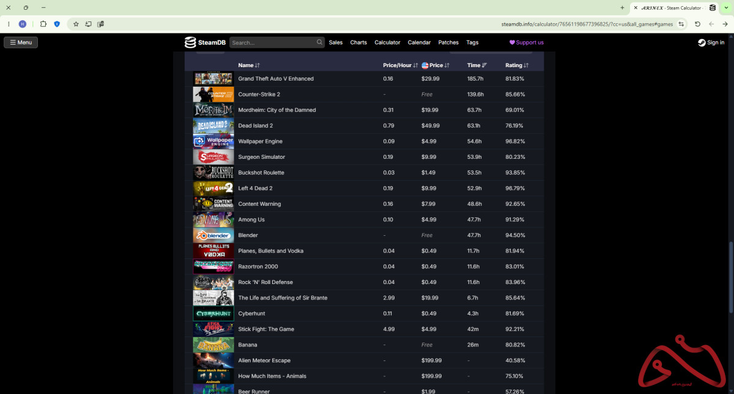The width and height of the screenshot is (734, 394).
Task: Click the Steam icon beside Sign in
Action: 702,43
